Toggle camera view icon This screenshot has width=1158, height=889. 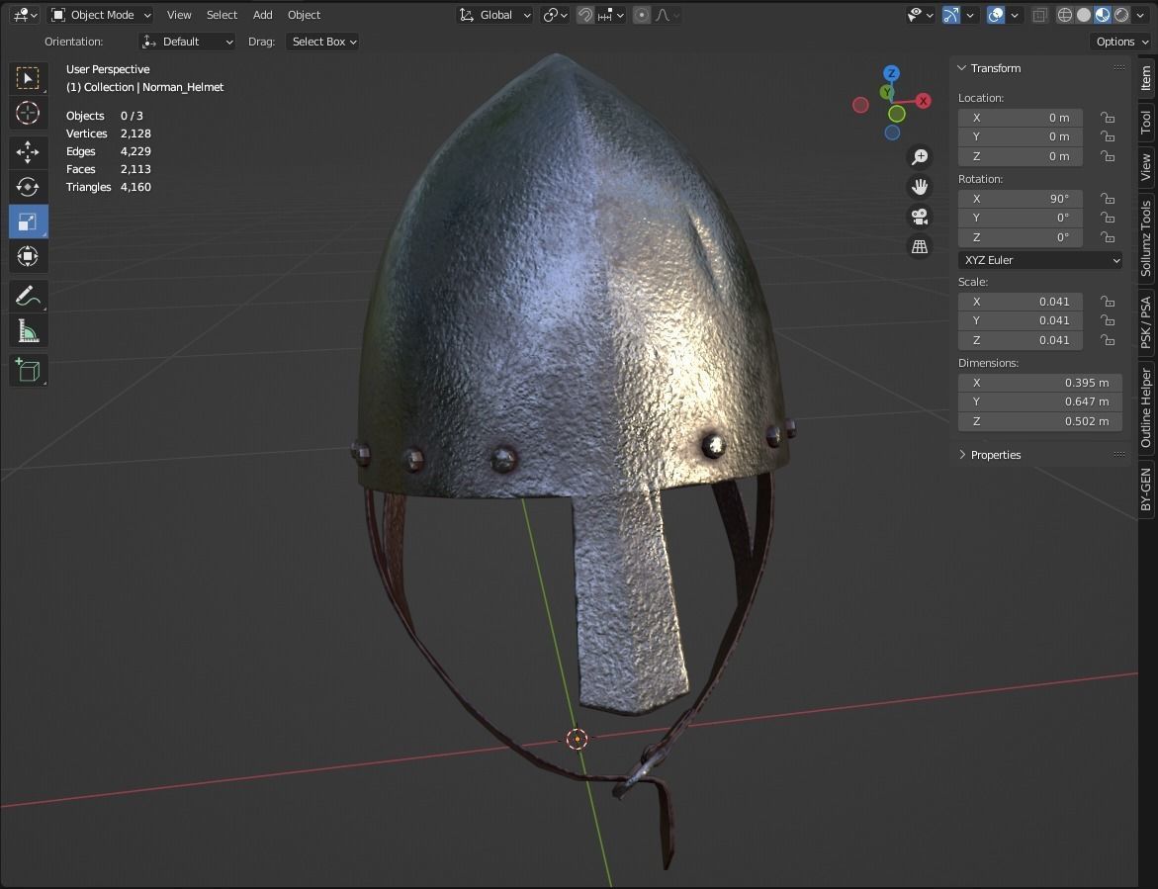click(x=920, y=217)
